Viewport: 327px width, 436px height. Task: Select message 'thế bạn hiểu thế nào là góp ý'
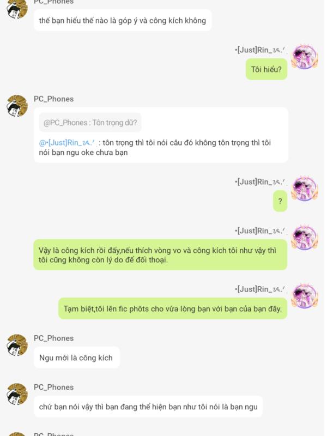point(123,21)
